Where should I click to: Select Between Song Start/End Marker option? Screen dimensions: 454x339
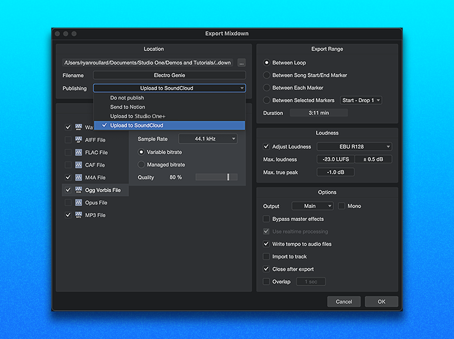click(266, 75)
